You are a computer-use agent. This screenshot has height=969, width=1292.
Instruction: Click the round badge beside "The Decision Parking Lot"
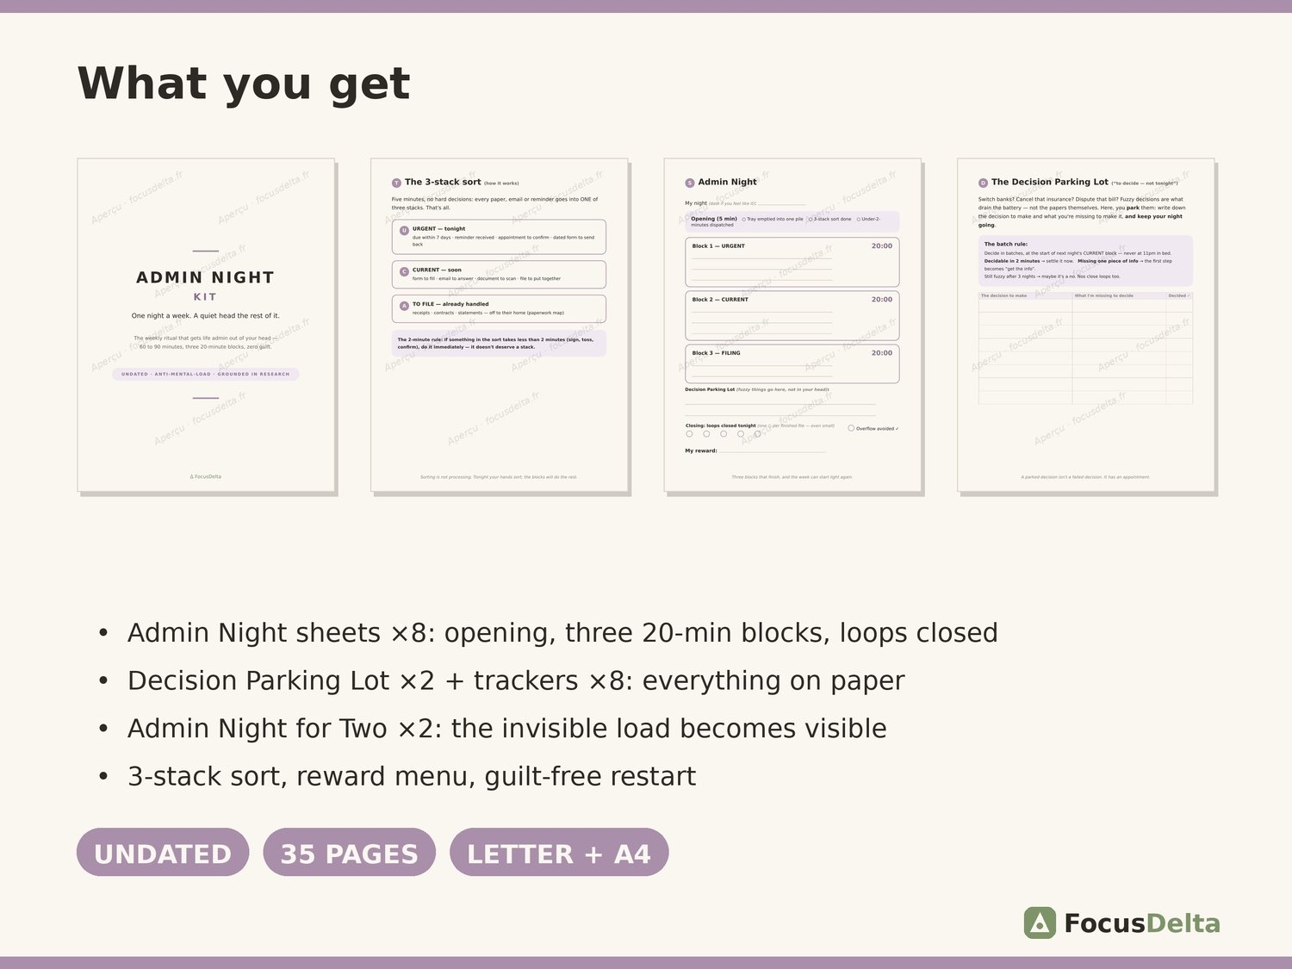pos(983,183)
